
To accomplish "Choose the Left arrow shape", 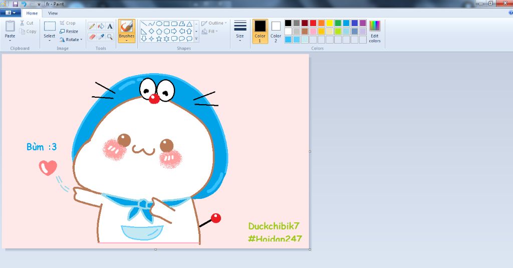I will 181,31.
